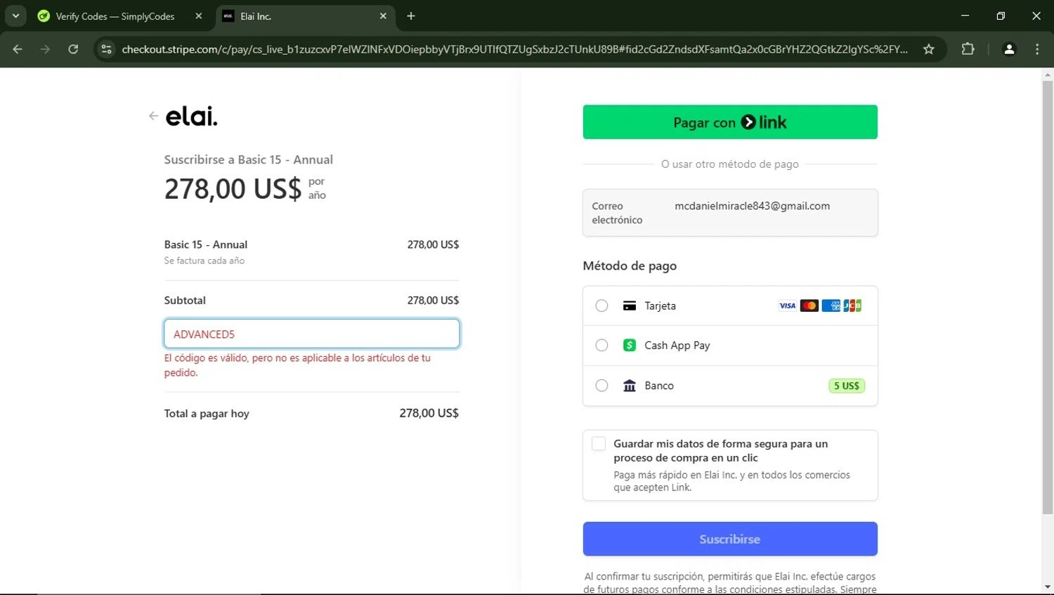Click the Banco label text
This screenshot has height=595, width=1054.
pyautogui.click(x=659, y=386)
